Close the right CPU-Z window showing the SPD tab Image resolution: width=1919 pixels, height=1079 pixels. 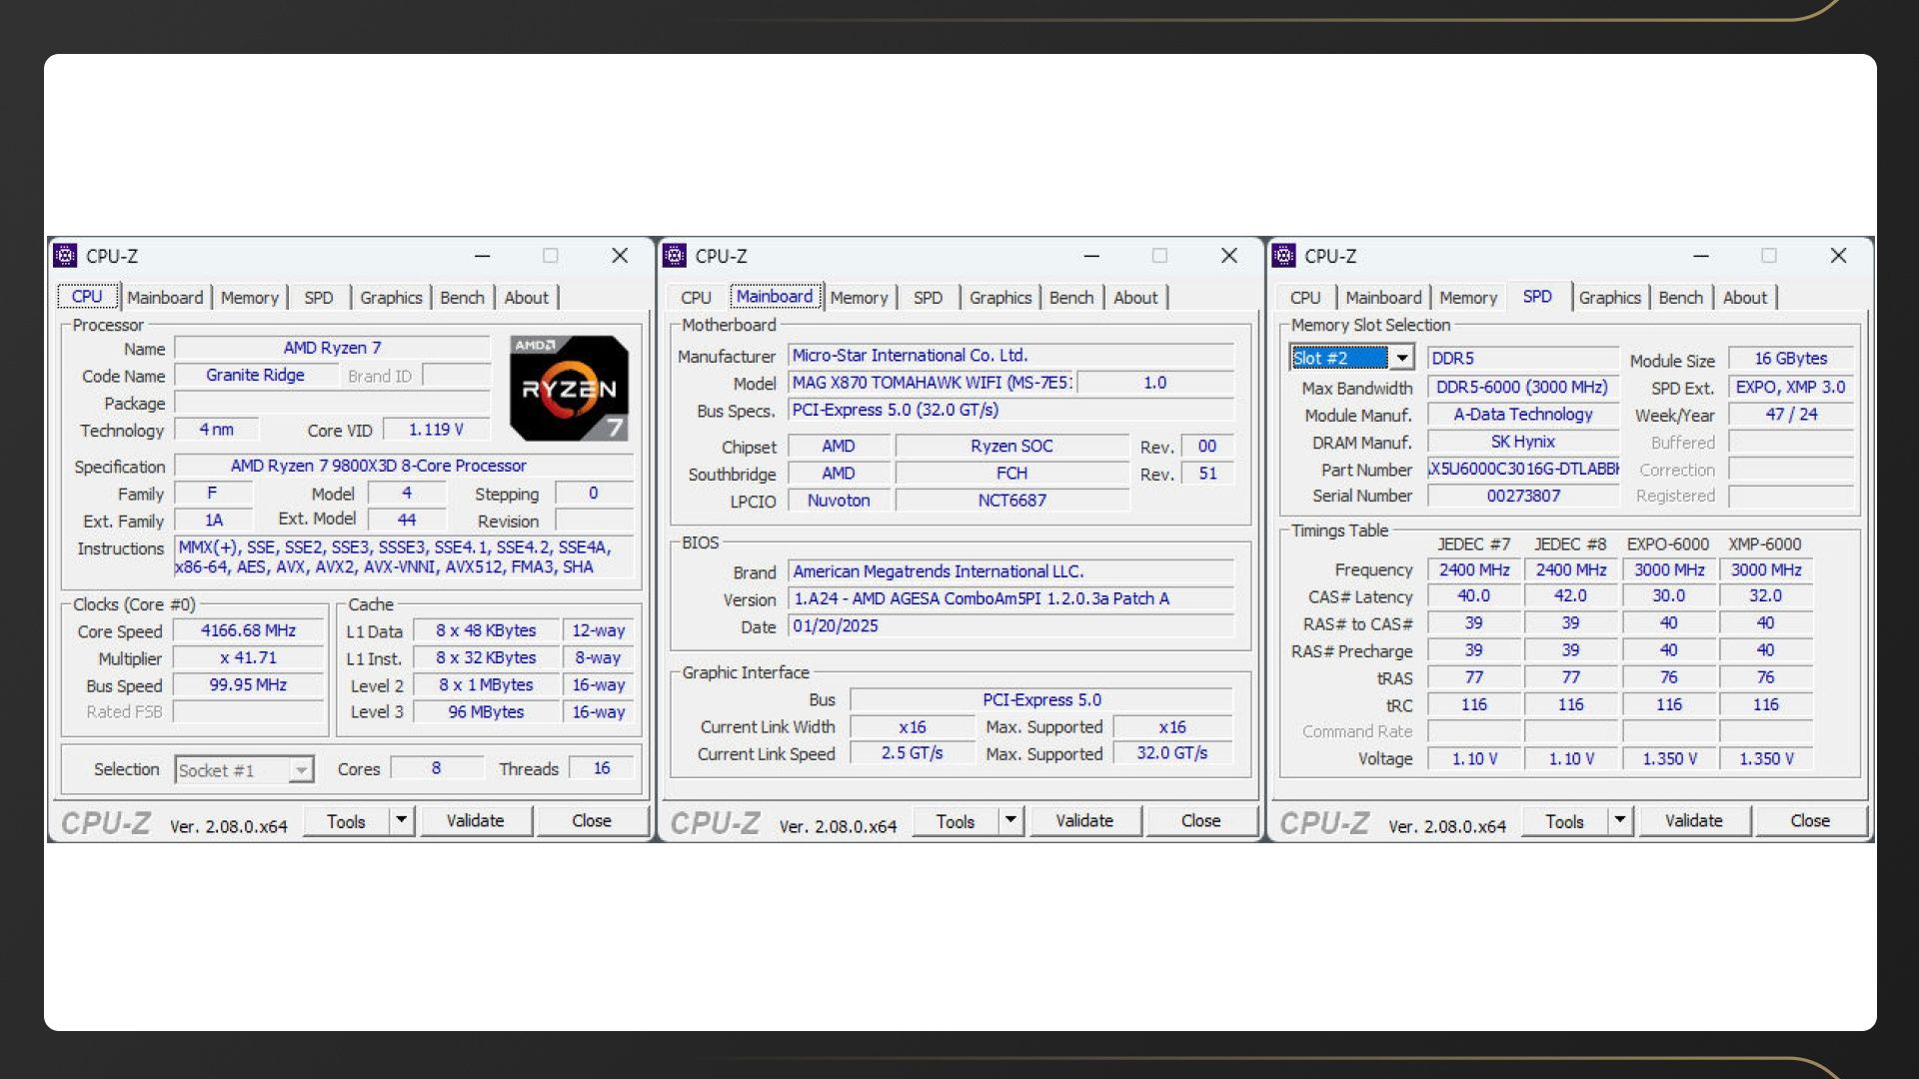[1838, 256]
